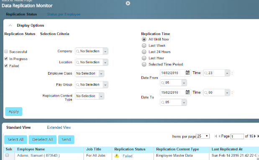This screenshot has width=259, height=160.
Task: Go to the first page arrow
Action: 215,136
